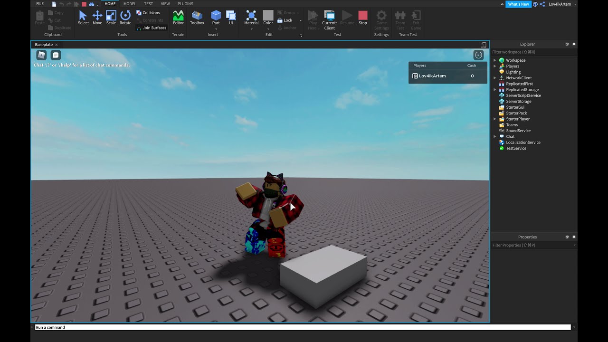Screen dimensions: 608x342
Task: Click the Lock tool icon
Action: (x=280, y=20)
